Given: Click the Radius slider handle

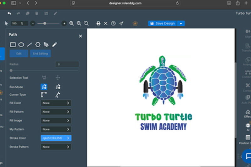Looking at the screenshot, I should point(11,70).
